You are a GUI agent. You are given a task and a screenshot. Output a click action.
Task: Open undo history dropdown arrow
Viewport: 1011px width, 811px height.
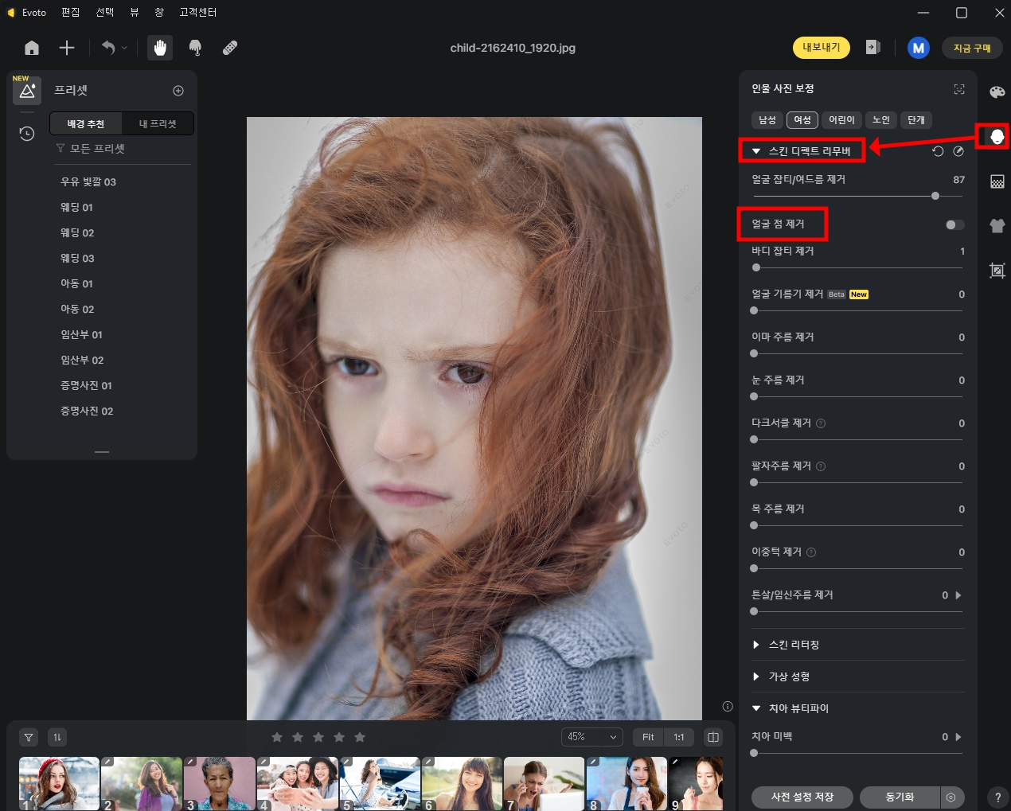[124, 49]
